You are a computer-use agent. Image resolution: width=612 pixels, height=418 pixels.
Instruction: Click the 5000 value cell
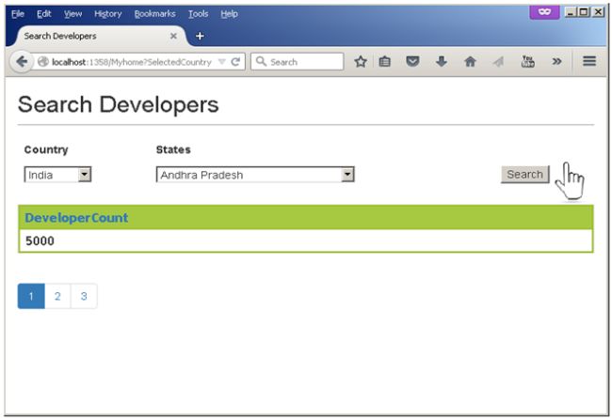coord(306,240)
